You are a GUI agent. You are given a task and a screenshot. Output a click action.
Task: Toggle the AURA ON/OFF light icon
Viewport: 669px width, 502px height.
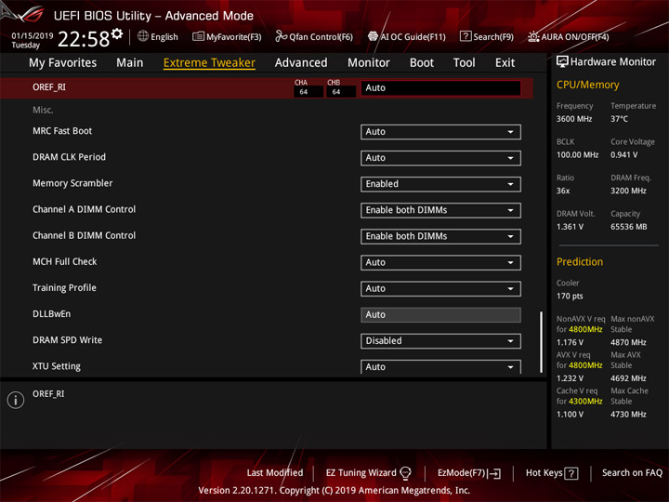tap(533, 36)
